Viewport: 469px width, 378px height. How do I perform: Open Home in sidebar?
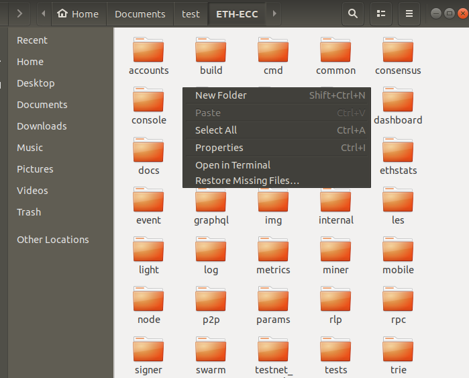[x=60, y=62]
